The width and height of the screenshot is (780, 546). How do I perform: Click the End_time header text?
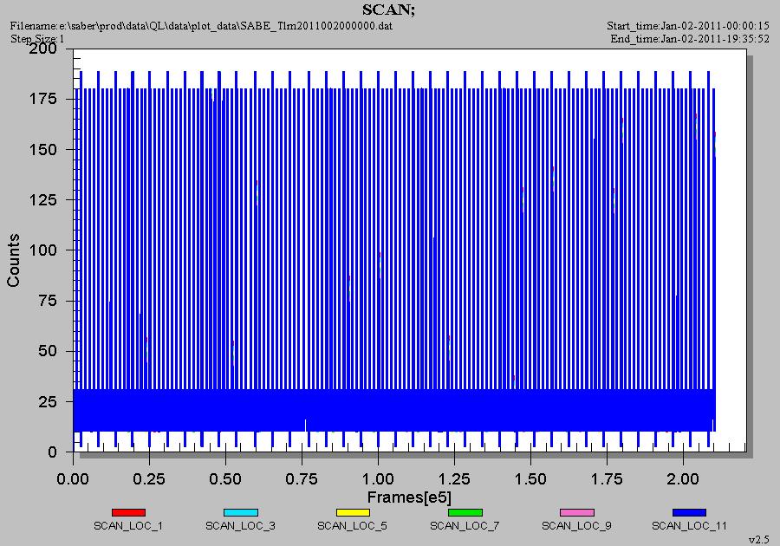pyautogui.click(x=690, y=39)
